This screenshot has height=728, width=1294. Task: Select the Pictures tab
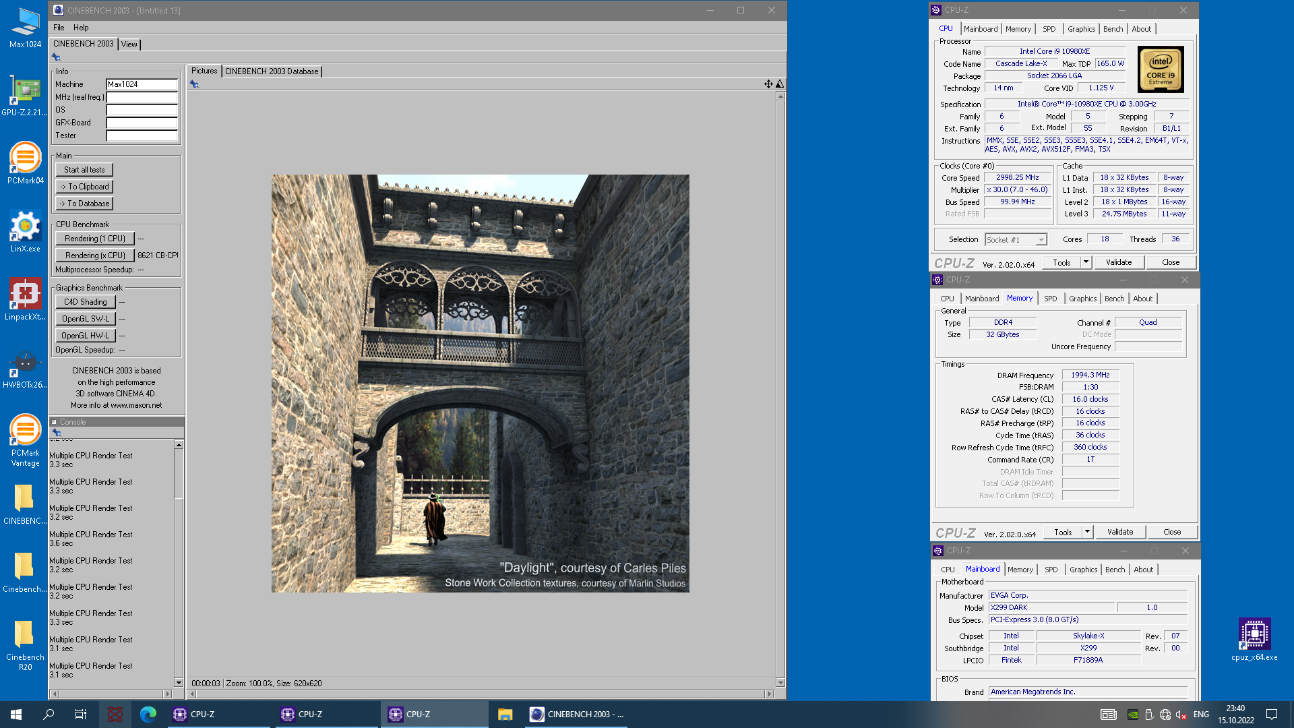[204, 71]
